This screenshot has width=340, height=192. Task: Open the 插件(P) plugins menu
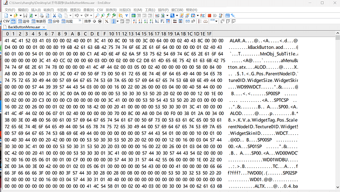[x=163, y=10]
